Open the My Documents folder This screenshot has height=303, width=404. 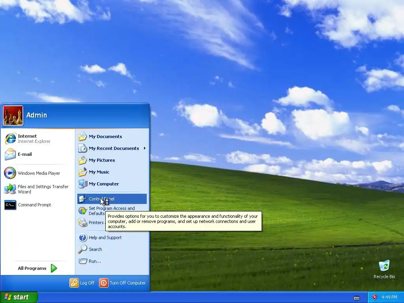pyautogui.click(x=112, y=137)
